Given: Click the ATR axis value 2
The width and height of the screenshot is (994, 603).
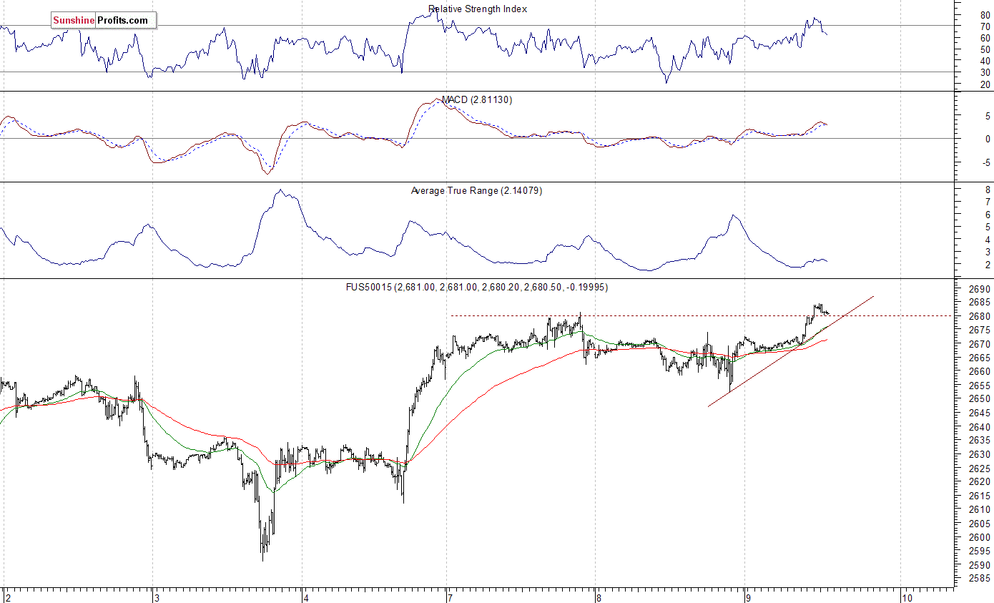Looking at the screenshot, I should 988,265.
